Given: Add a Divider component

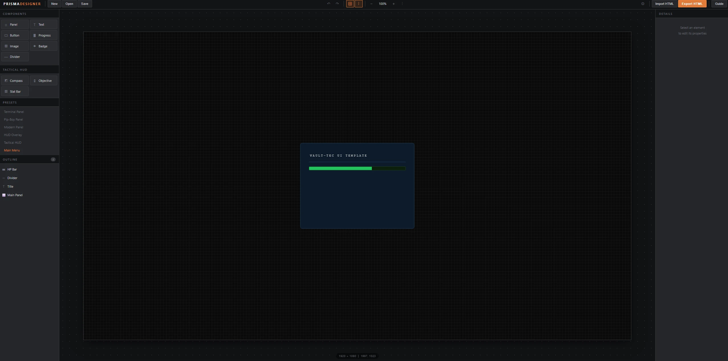Looking at the screenshot, I should pyautogui.click(x=15, y=57).
